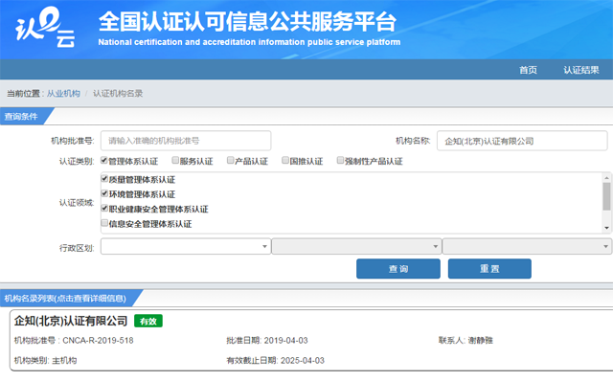Click the 认证领域 list scroll up arrow
613x381 pixels.
coord(606,178)
